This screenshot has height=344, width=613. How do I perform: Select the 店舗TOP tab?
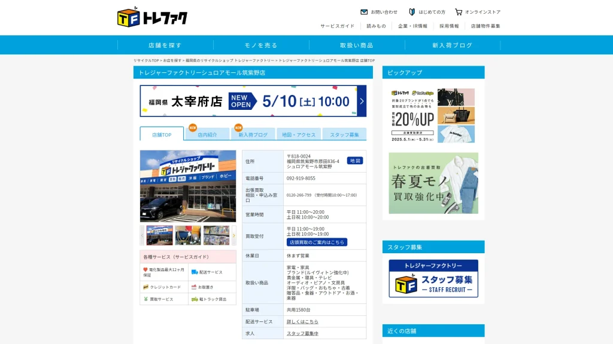(162, 134)
